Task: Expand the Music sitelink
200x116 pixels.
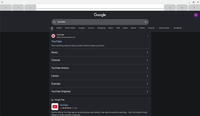Action: (x=100, y=52)
